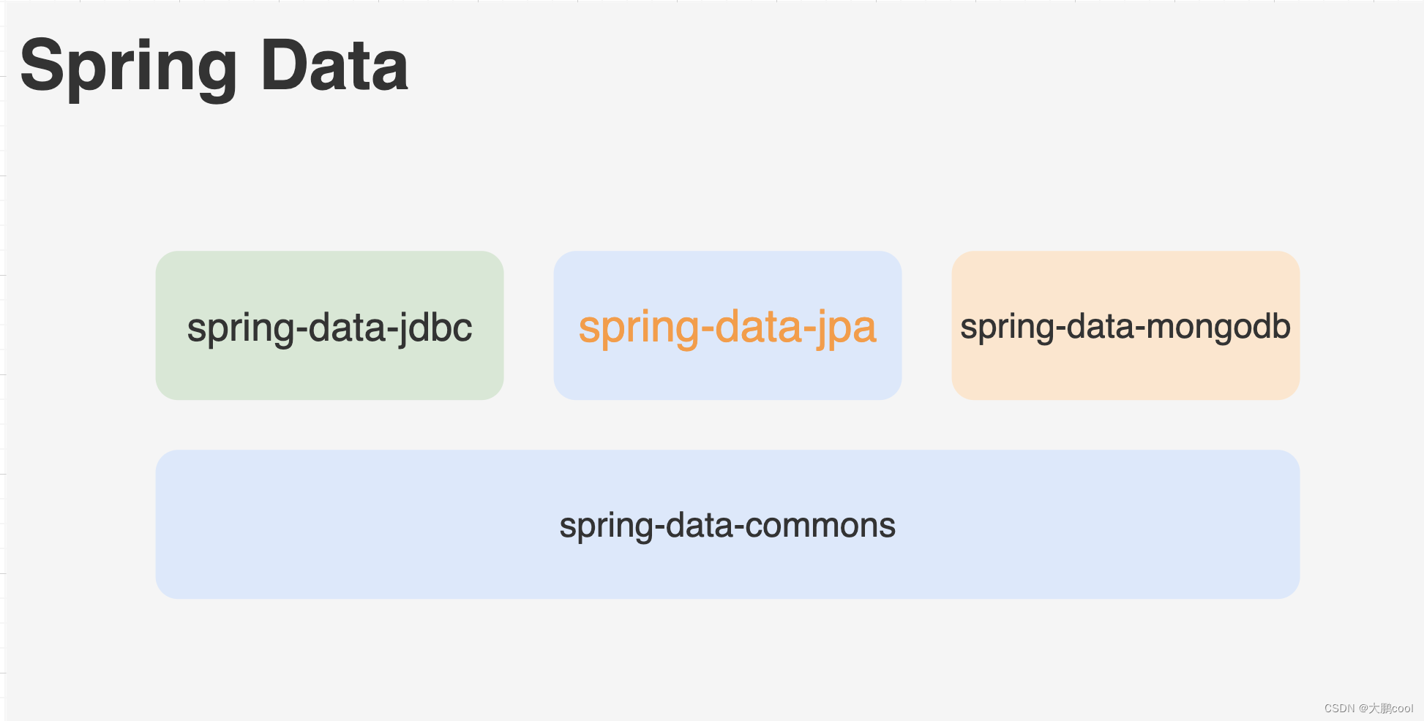This screenshot has width=1424, height=721.
Task: Click the left vertical ruler strip
Action: pyautogui.click(x=3, y=360)
